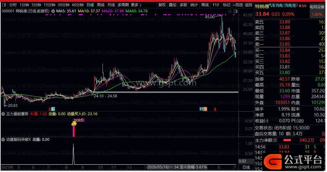Click the 返回 back button

[249, 5]
